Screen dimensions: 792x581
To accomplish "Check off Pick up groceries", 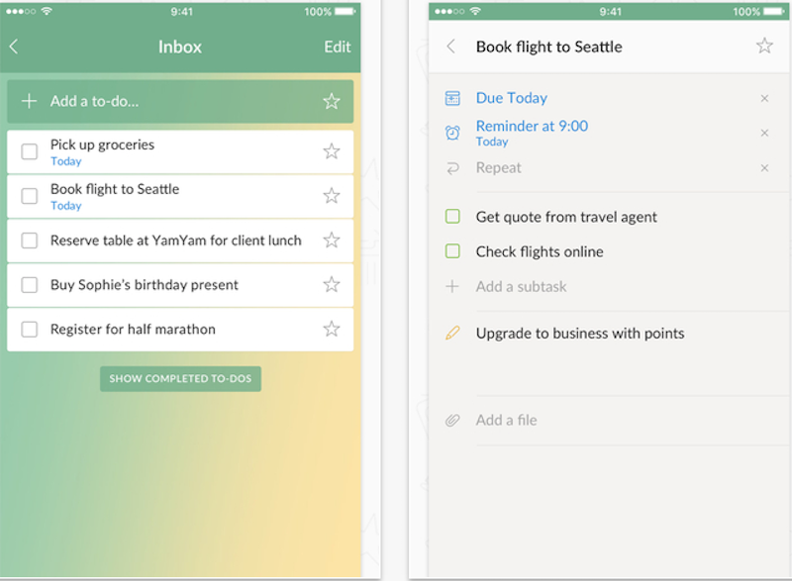I will pyautogui.click(x=30, y=151).
